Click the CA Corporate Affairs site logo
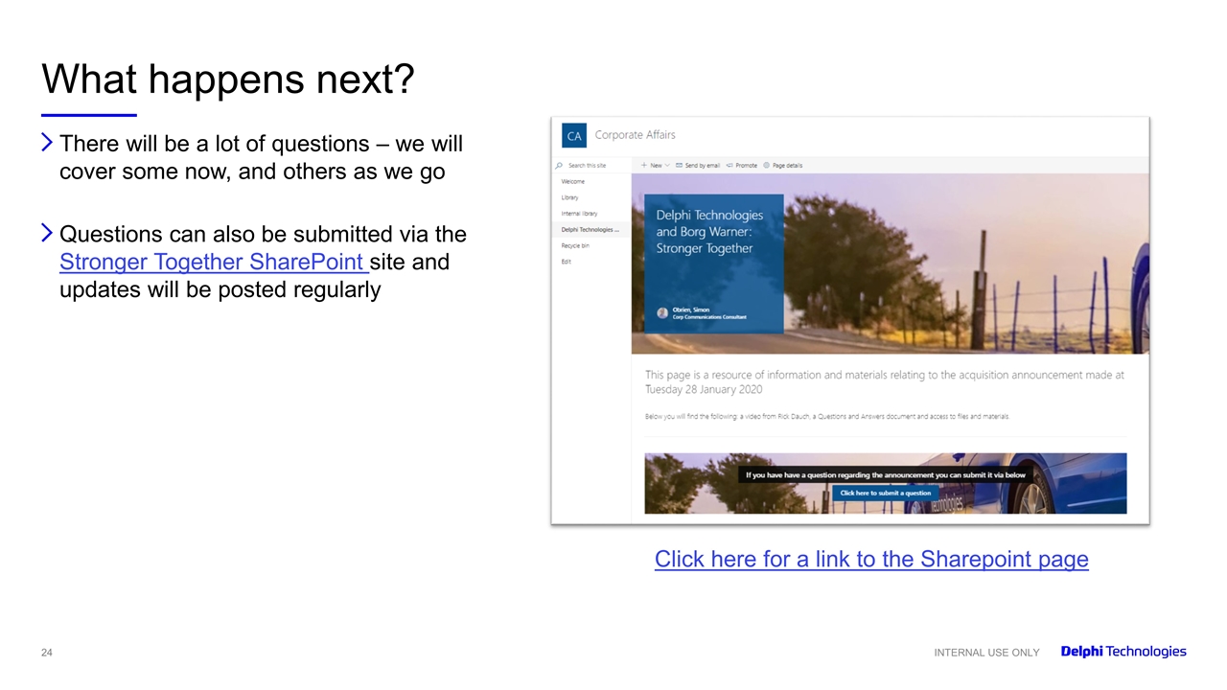 (574, 136)
